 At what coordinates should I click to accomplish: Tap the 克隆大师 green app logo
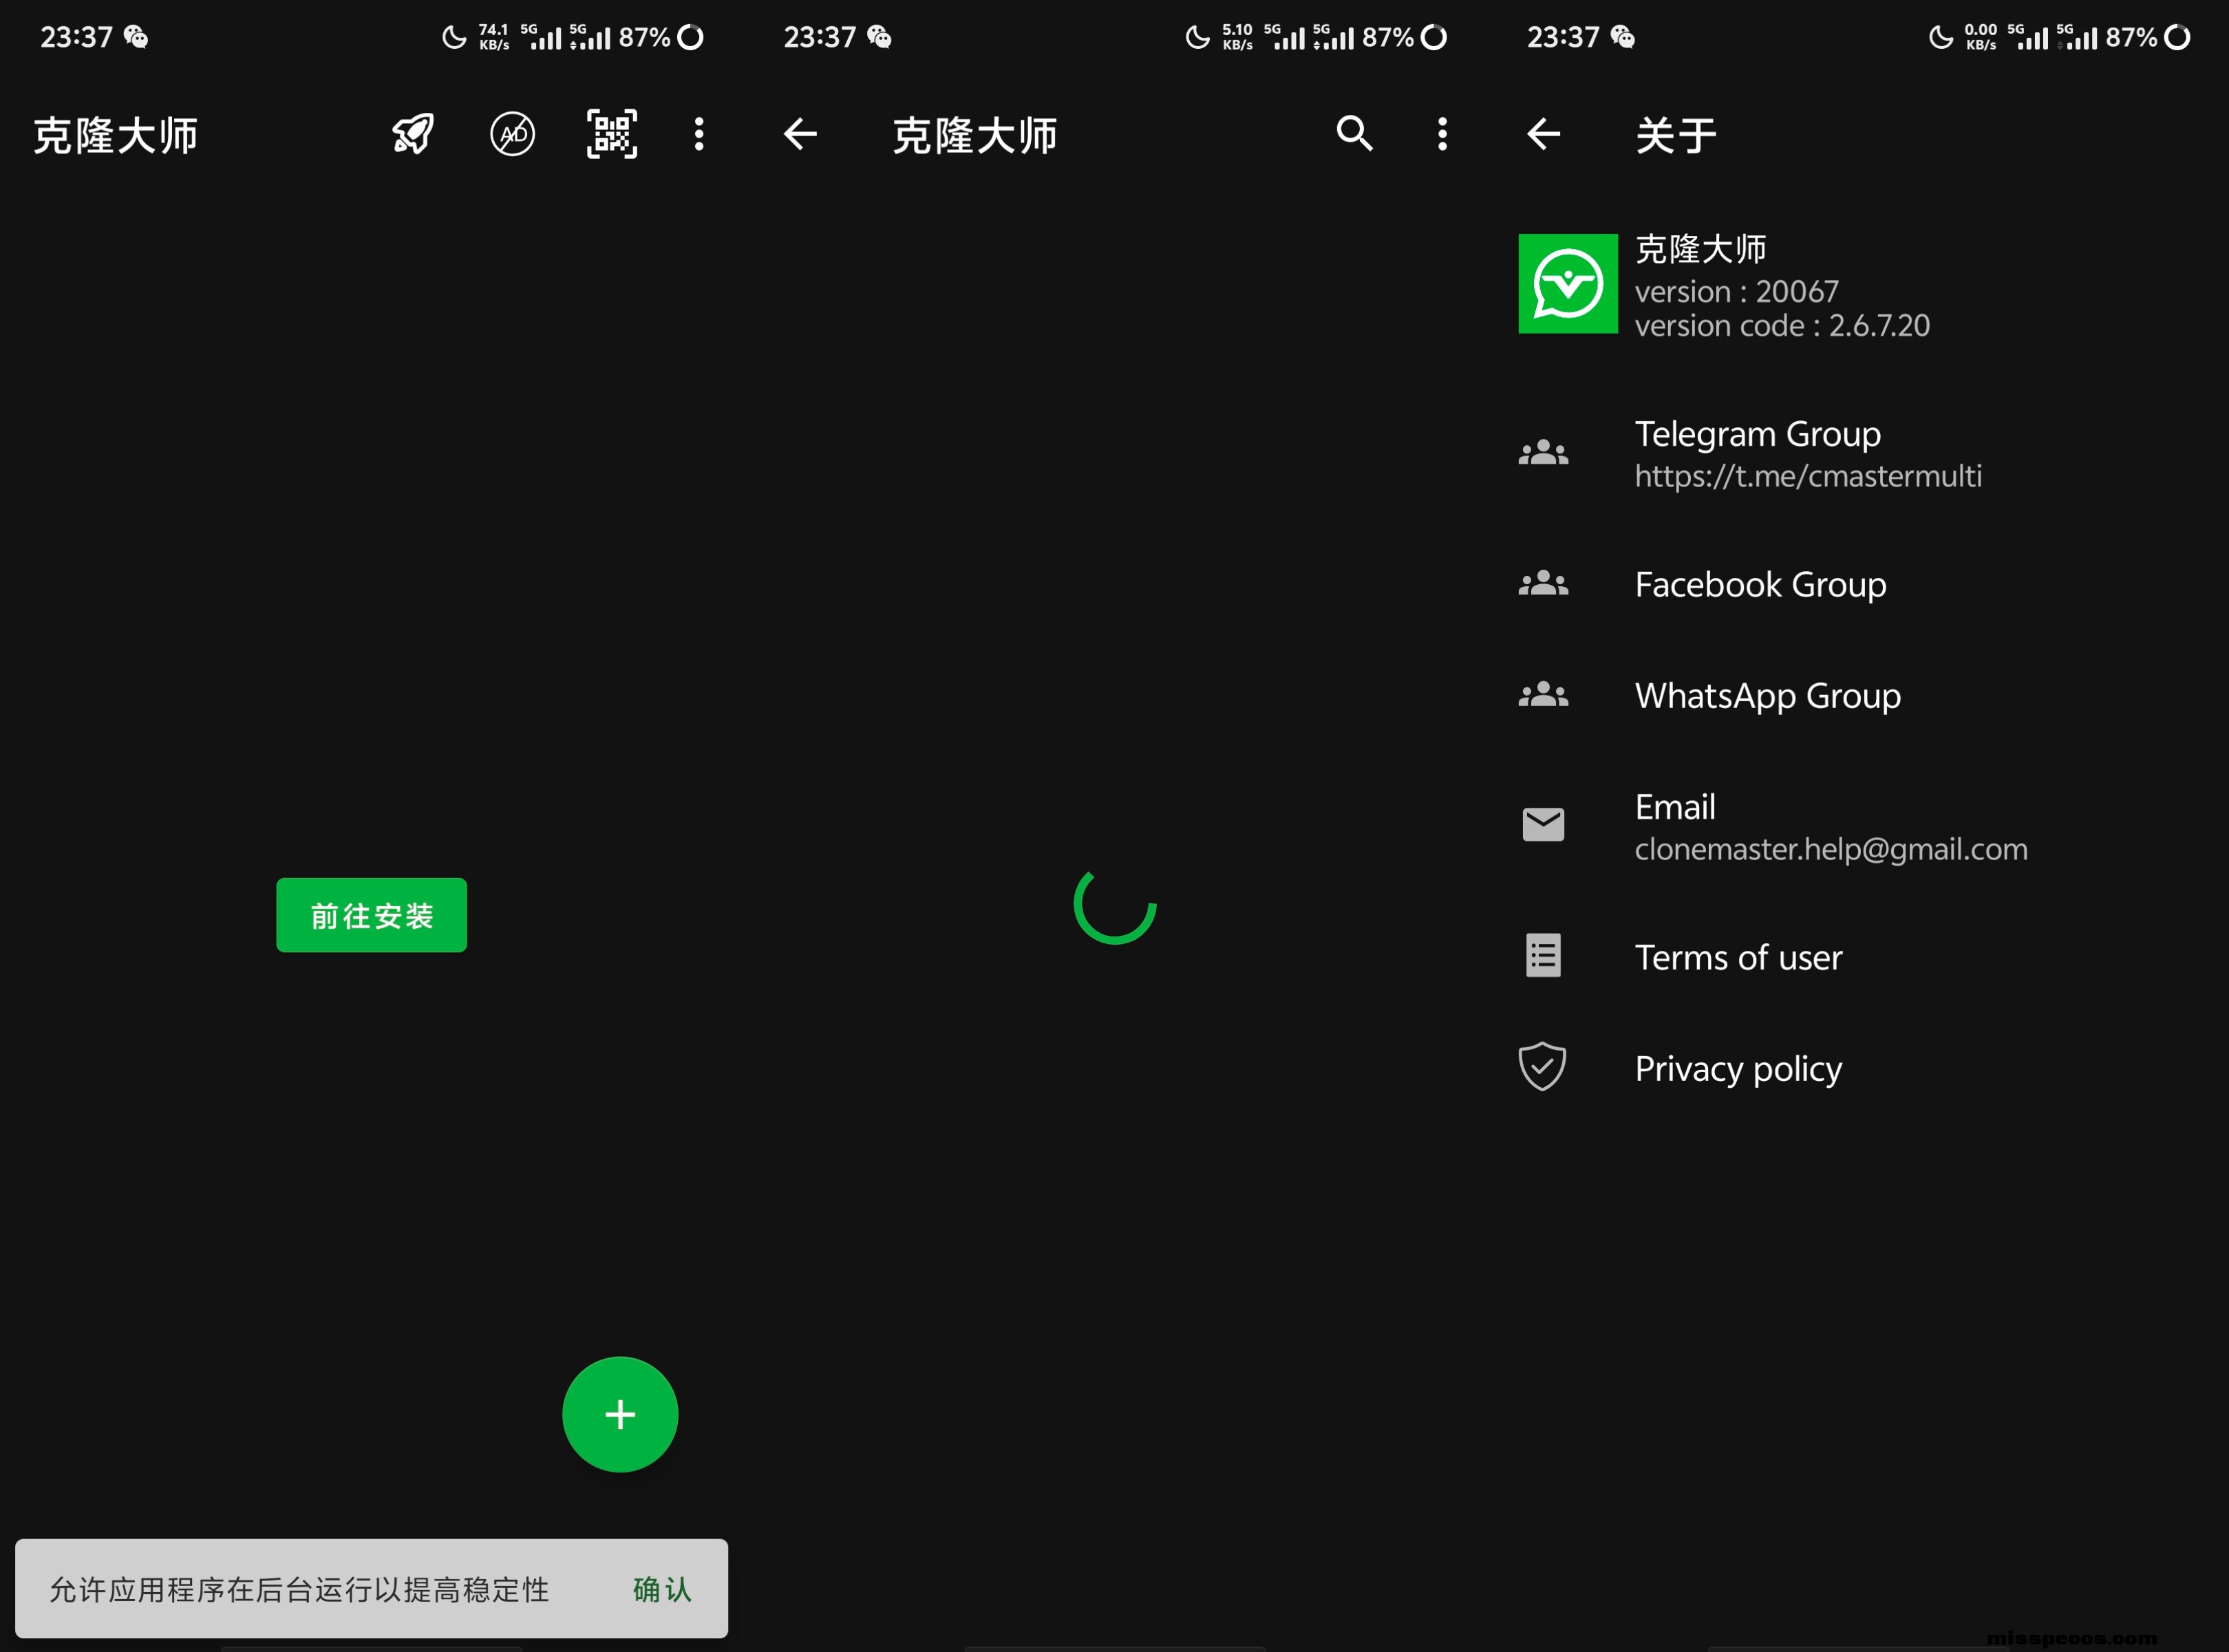point(1567,284)
